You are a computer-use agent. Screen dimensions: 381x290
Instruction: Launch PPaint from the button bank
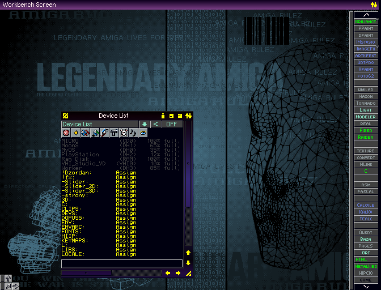tap(366, 28)
